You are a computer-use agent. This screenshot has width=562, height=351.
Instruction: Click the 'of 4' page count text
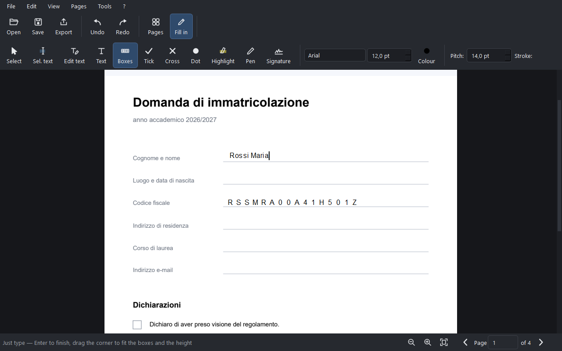point(526,343)
